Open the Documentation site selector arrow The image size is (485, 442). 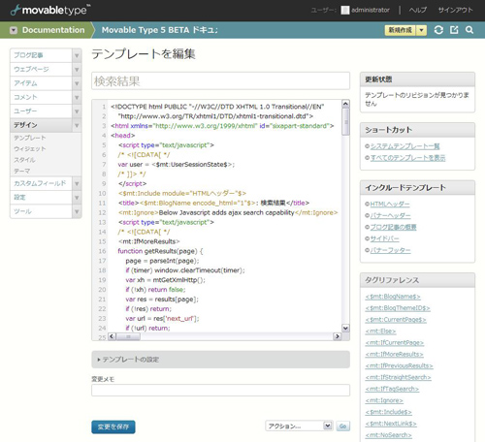[x=14, y=30]
